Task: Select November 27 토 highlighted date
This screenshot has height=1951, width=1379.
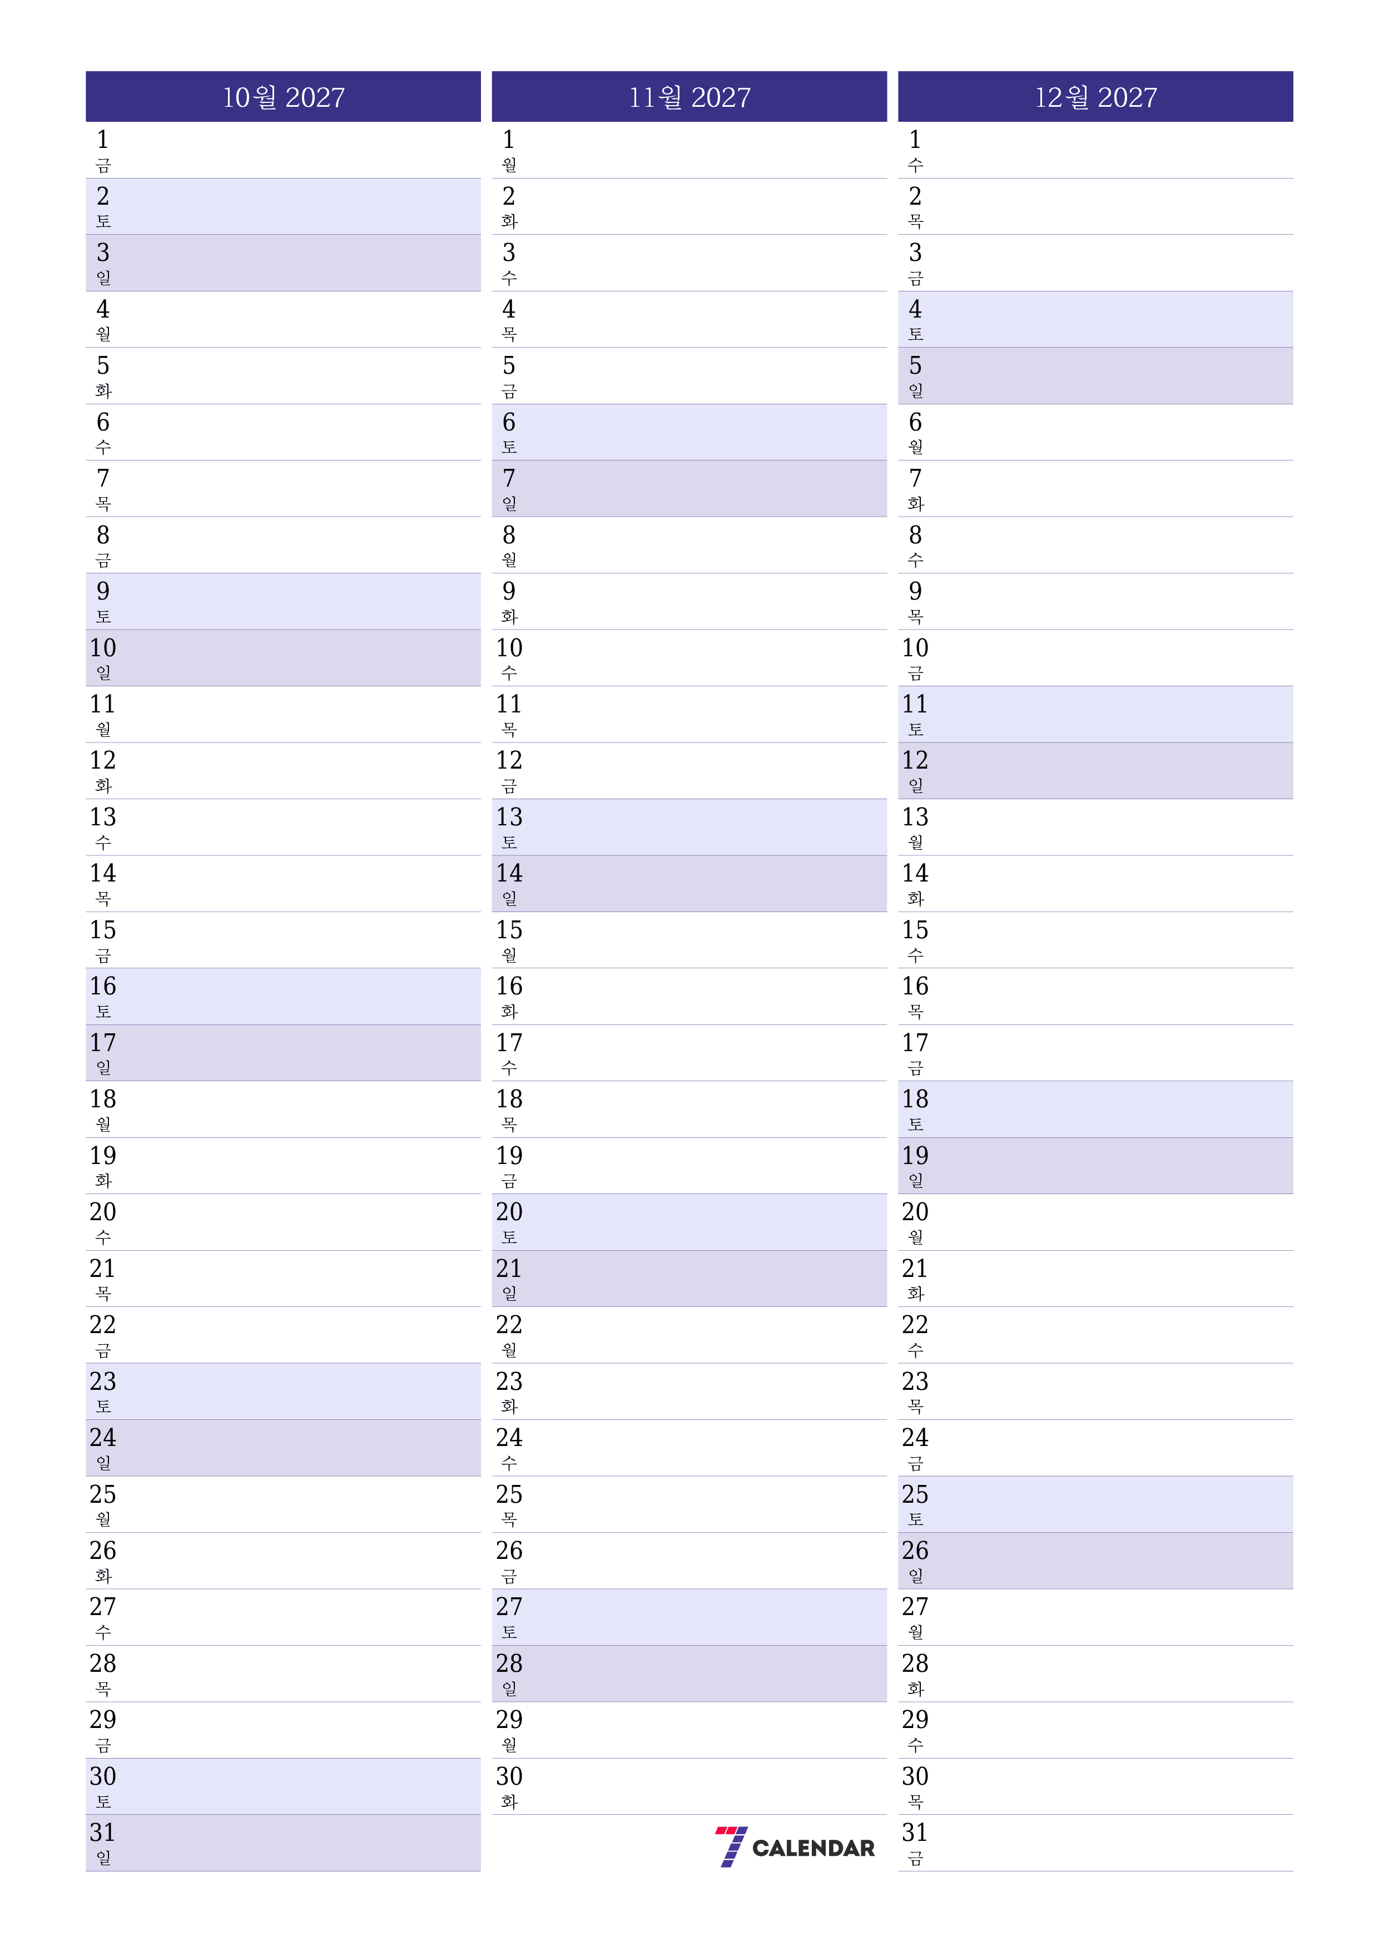Action: tap(689, 1617)
